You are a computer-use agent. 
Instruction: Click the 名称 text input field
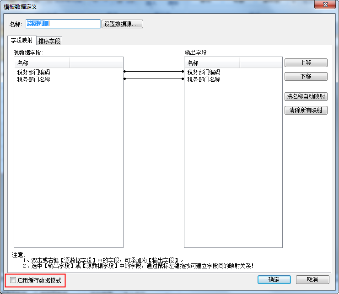[x=63, y=24]
